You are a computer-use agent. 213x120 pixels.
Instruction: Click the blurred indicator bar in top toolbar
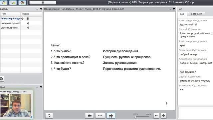point(43,3)
